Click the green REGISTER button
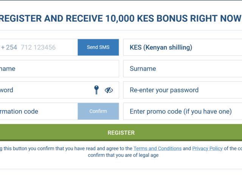Image resolution: width=242 pixels, height=181 pixels. 121,133
